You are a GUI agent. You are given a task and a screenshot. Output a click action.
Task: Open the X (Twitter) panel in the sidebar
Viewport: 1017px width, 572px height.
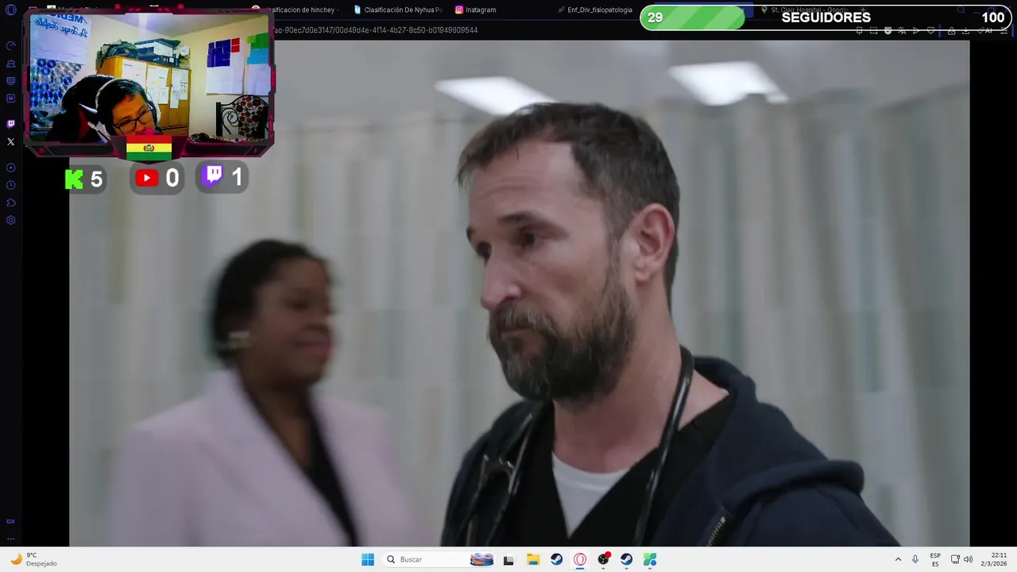tap(10, 142)
